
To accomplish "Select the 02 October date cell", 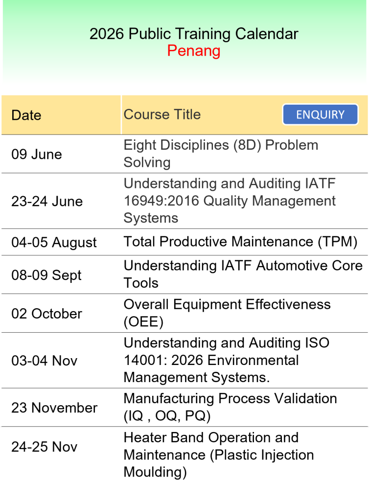I will tap(46, 314).
